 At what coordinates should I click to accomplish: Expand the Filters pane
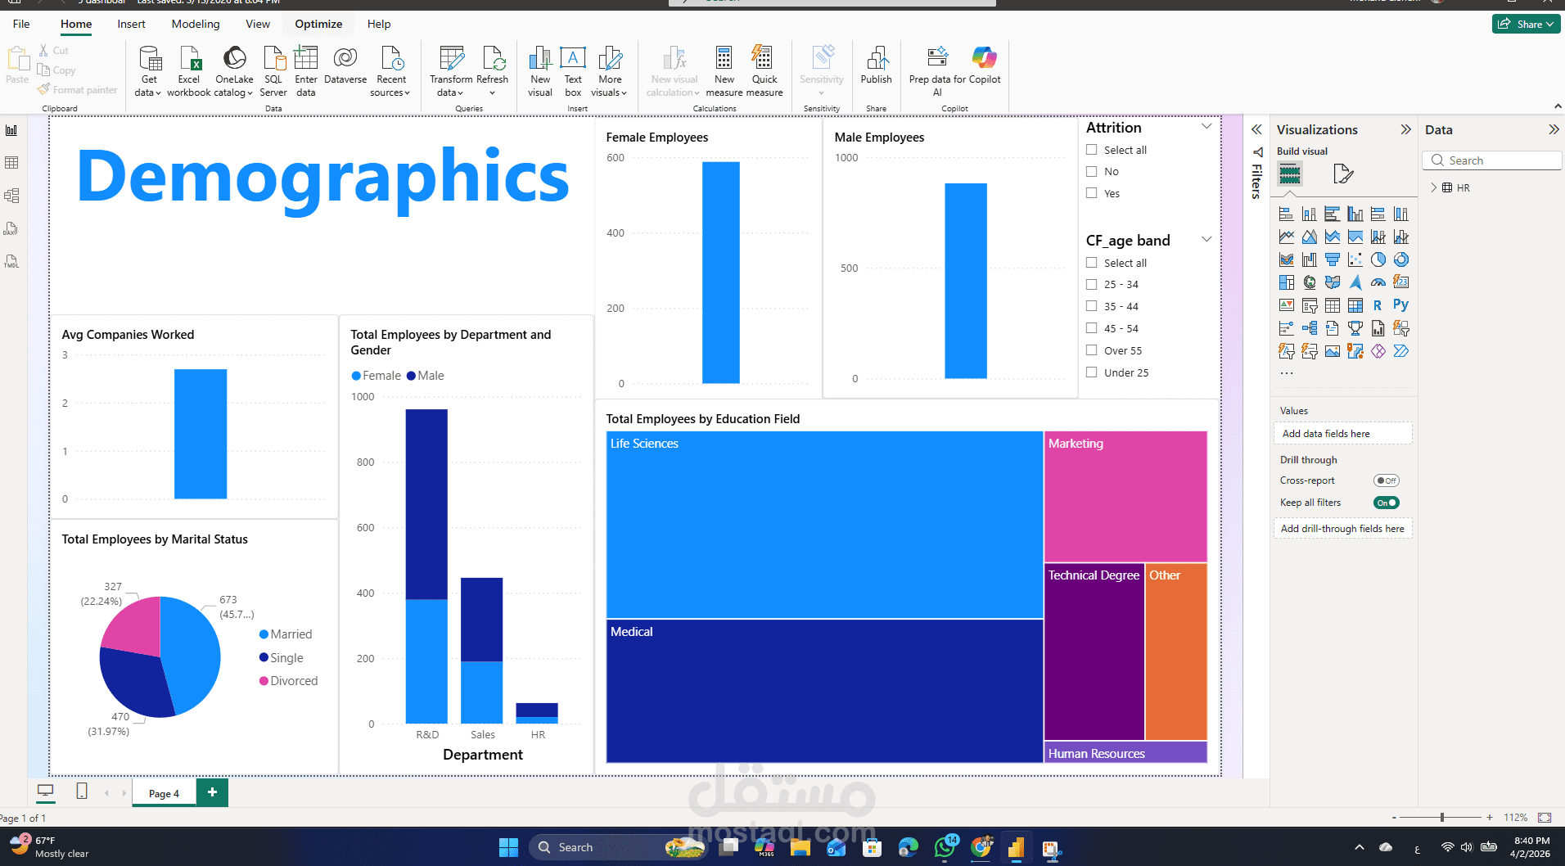pyautogui.click(x=1256, y=129)
